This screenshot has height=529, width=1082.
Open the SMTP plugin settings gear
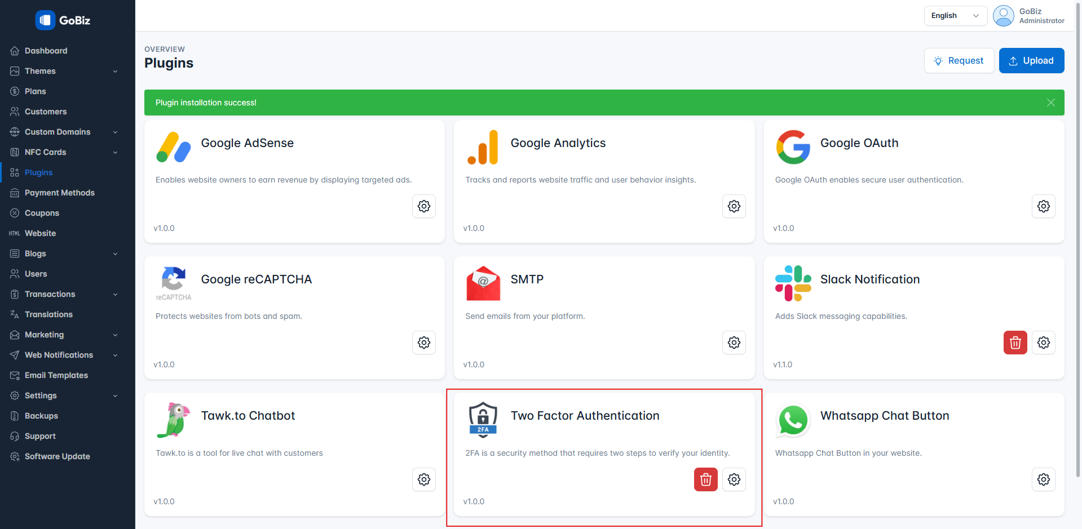734,343
